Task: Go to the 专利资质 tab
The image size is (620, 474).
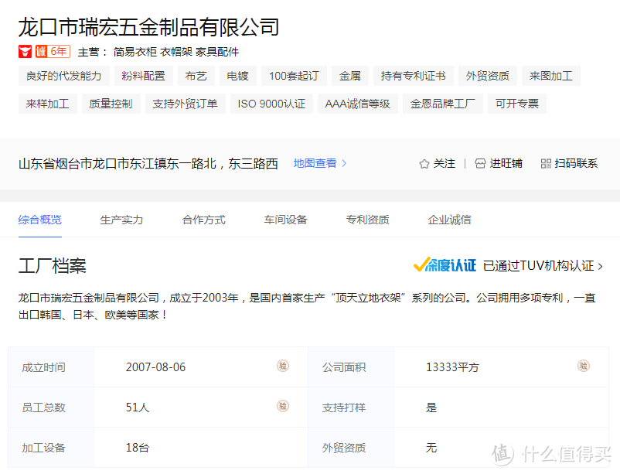Action: pyautogui.click(x=367, y=220)
